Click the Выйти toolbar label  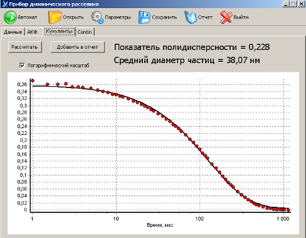click(241, 17)
